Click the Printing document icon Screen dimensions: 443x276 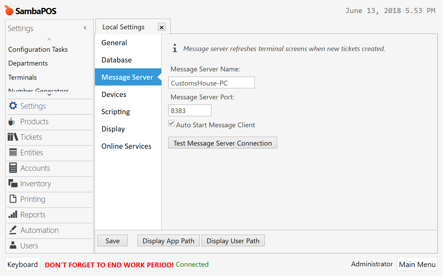[x=13, y=199]
